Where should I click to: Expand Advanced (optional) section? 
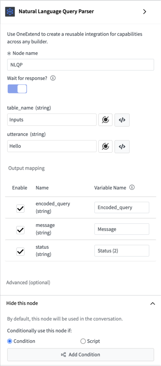pos(28,282)
